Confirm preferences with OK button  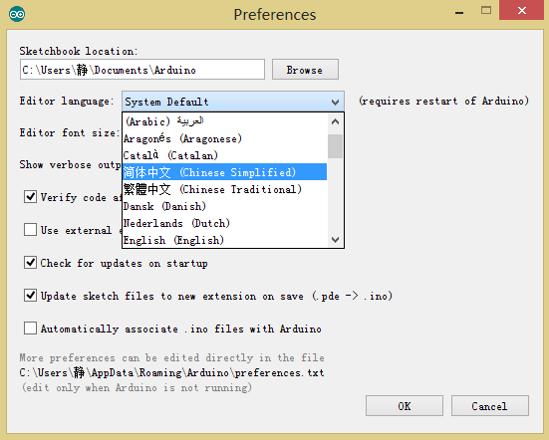[405, 406]
